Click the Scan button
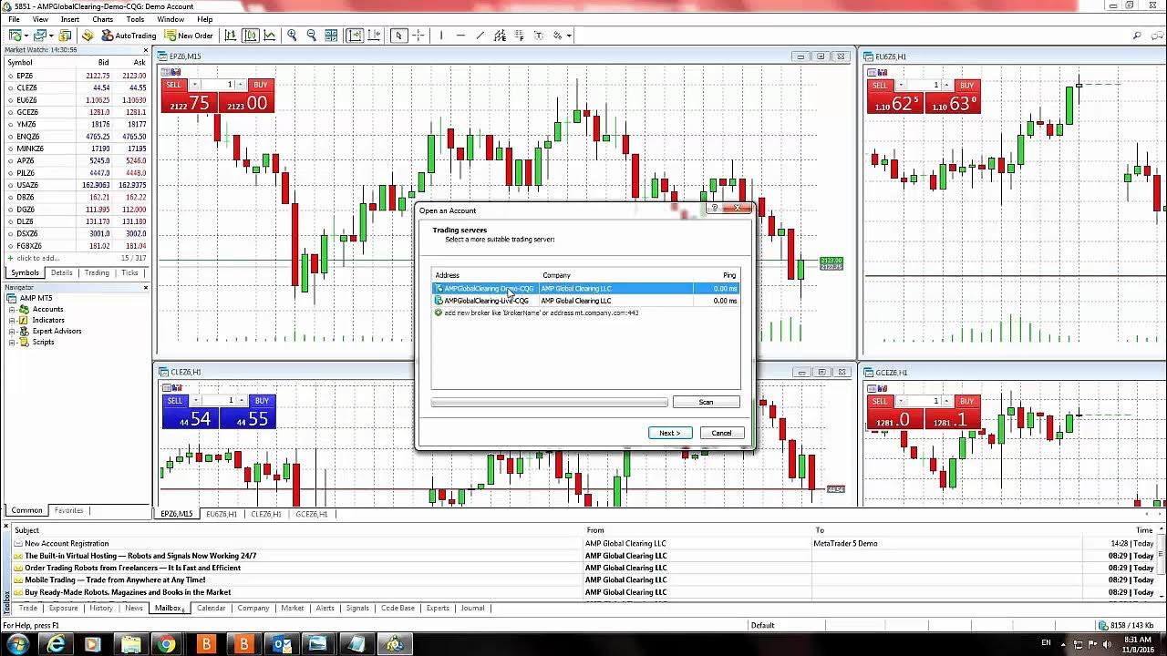Viewport: 1167px width, 656px height. pyautogui.click(x=706, y=402)
